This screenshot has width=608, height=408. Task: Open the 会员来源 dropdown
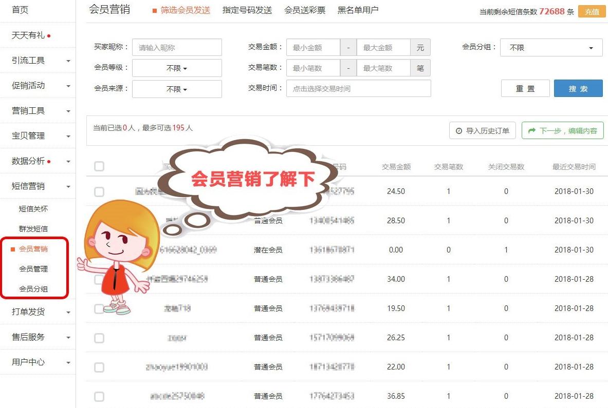pyautogui.click(x=177, y=88)
